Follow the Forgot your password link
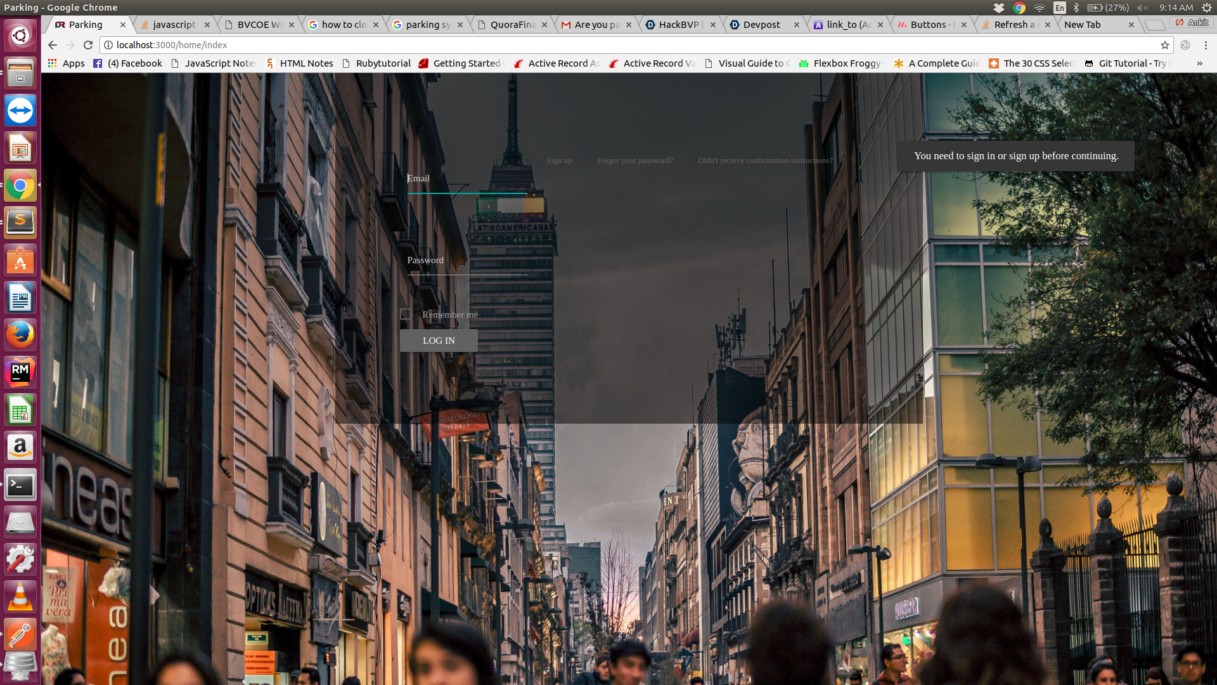Viewport: 1217px width, 685px height. (634, 160)
